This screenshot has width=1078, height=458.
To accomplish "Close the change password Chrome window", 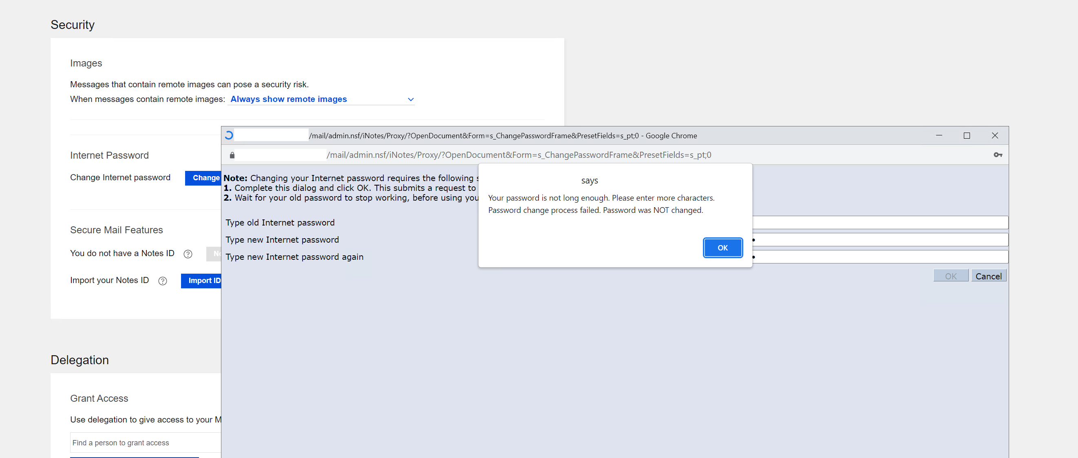I will point(995,136).
